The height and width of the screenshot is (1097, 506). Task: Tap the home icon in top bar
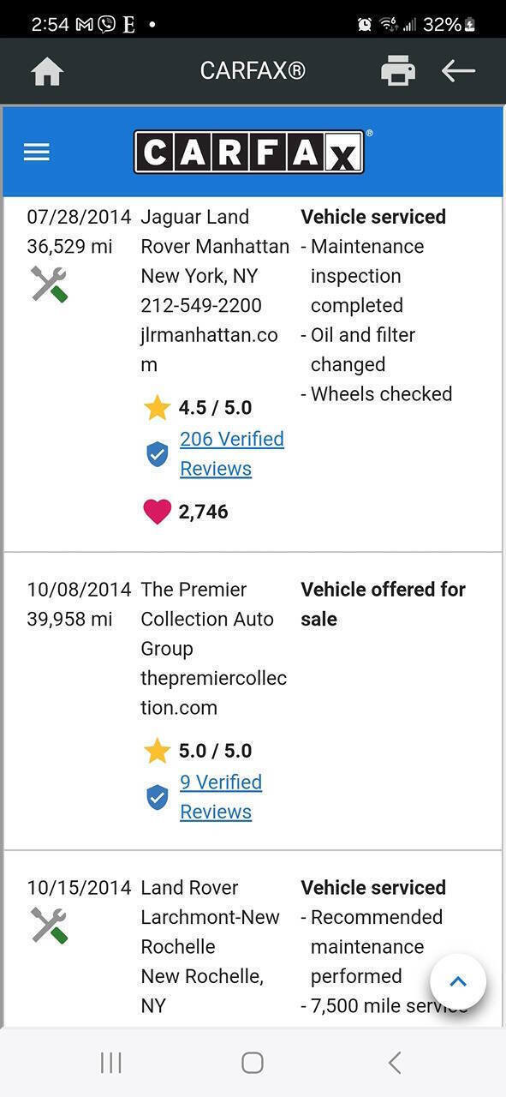pos(48,71)
